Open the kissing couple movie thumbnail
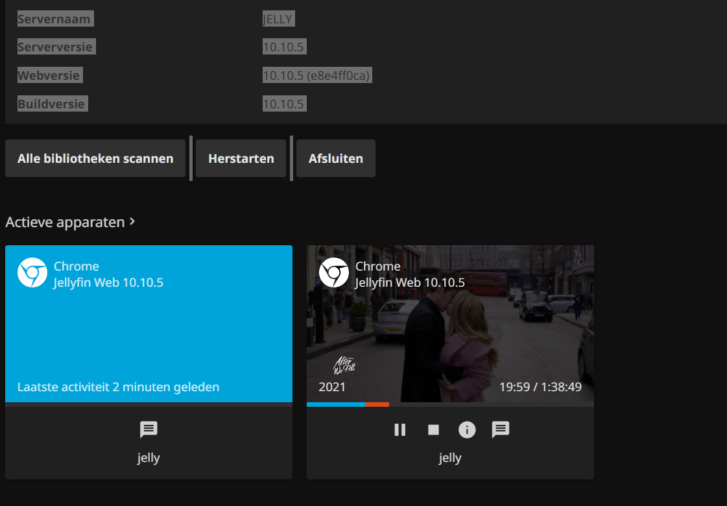 point(450,324)
